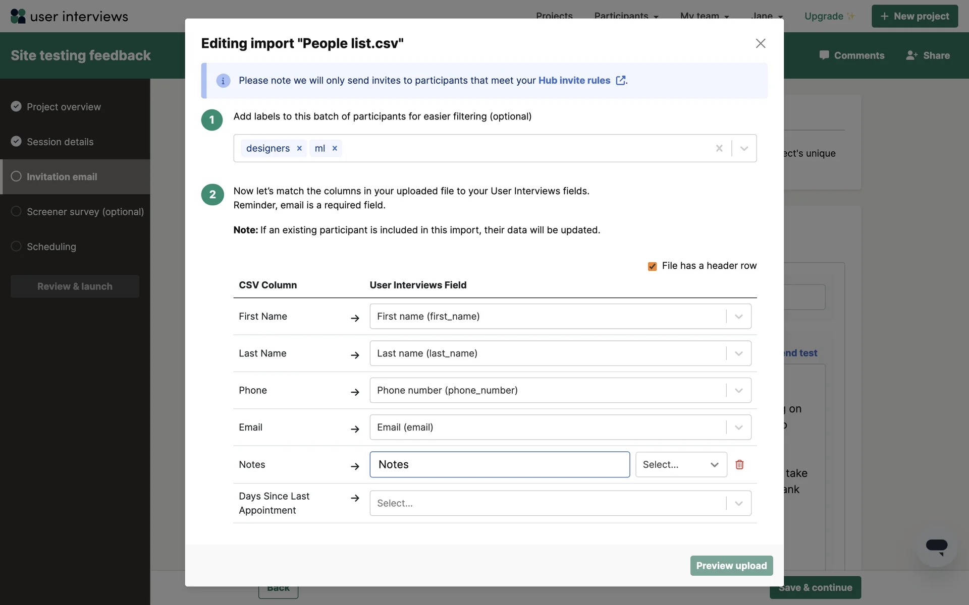Remove the designers label tag

click(x=299, y=148)
